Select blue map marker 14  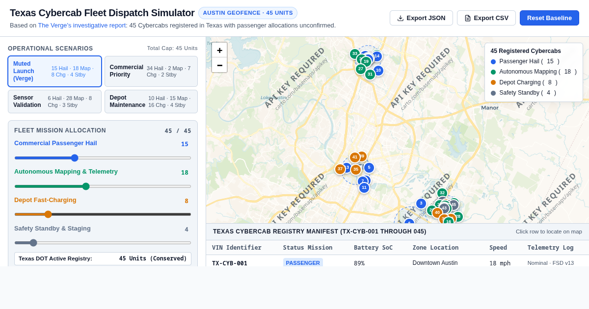pos(377,56)
